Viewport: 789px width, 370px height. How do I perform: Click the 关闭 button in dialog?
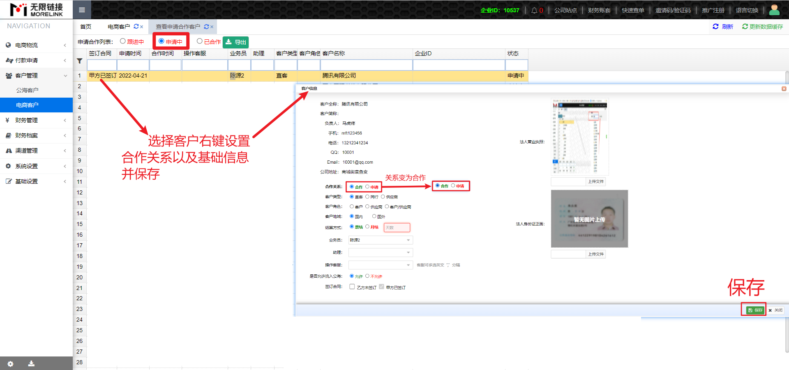click(x=775, y=310)
